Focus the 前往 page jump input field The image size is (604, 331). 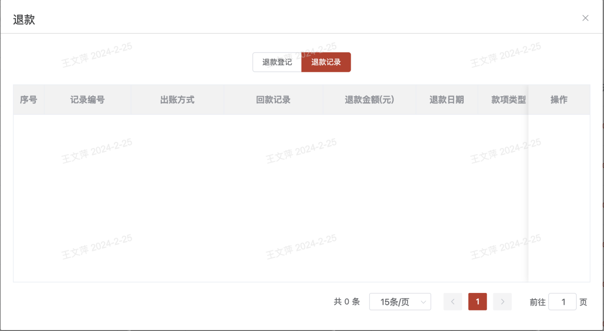562,302
